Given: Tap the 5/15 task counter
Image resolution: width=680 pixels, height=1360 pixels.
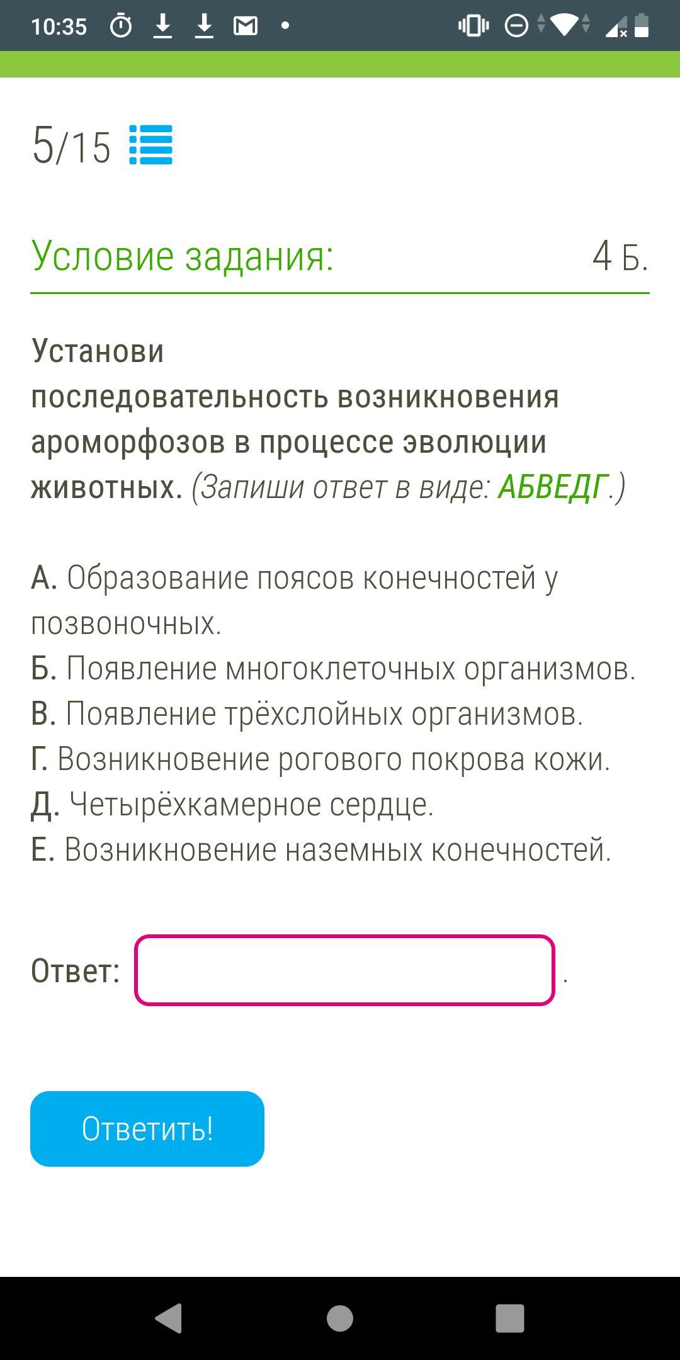Looking at the screenshot, I should tap(71, 146).
